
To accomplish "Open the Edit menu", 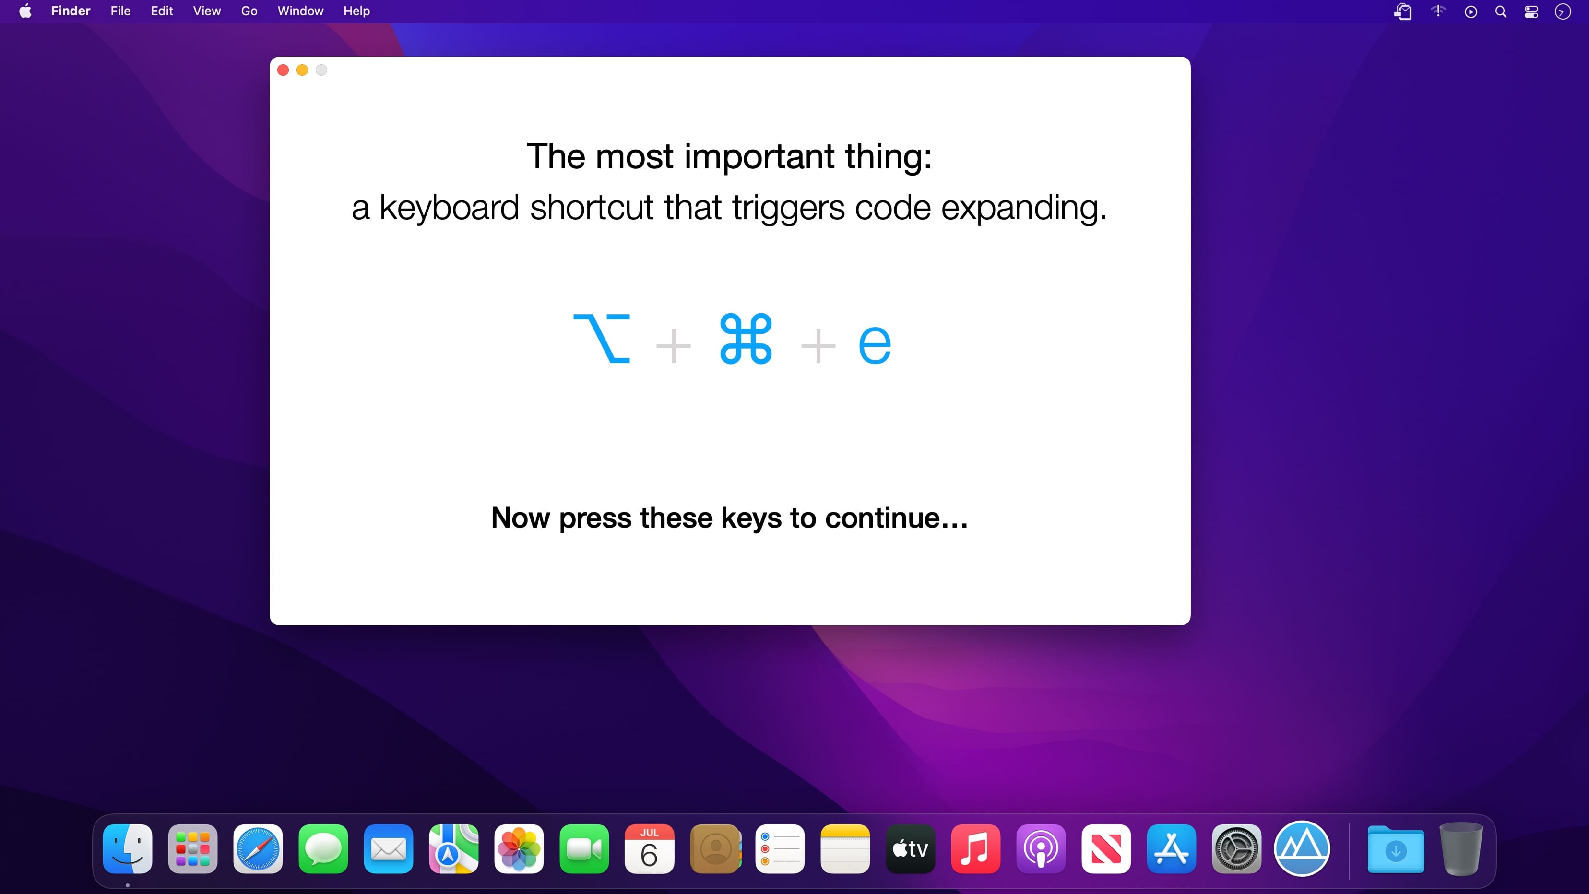I will coord(162,11).
